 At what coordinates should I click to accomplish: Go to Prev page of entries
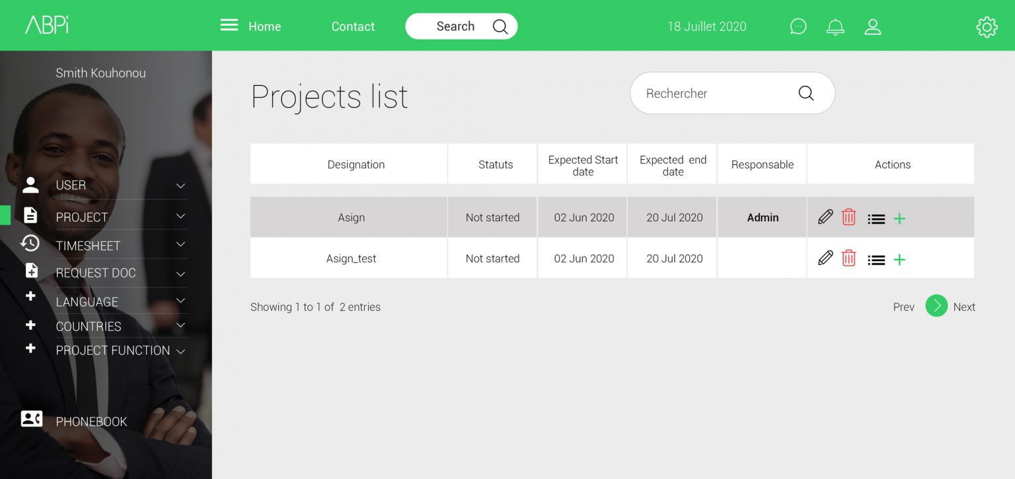point(903,307)
